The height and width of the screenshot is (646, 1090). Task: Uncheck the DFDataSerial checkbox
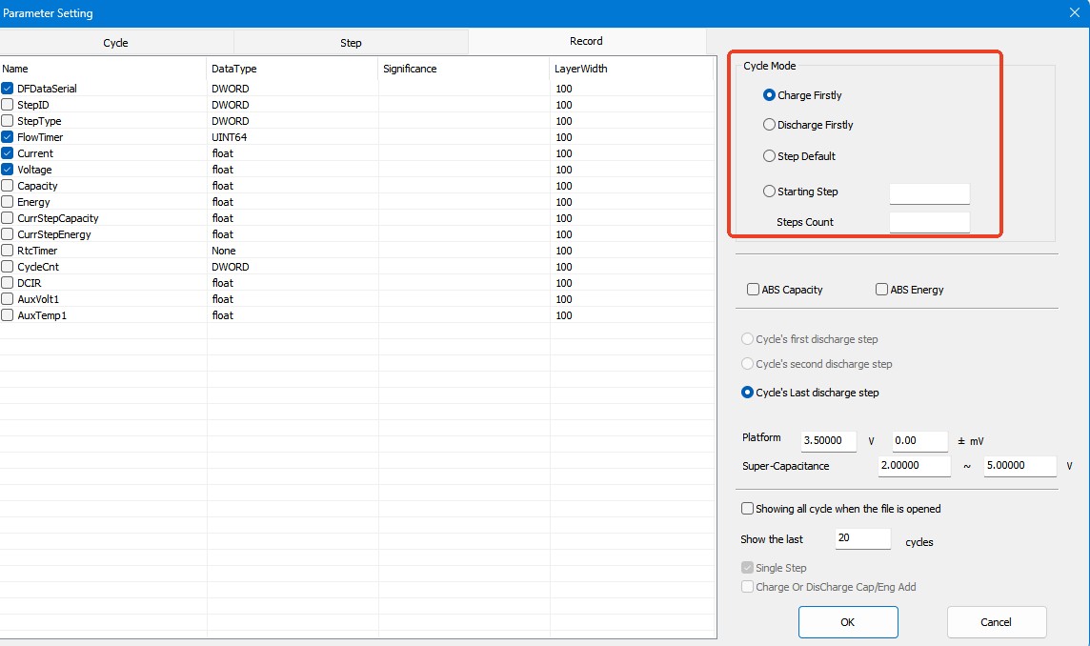point(8,89)
